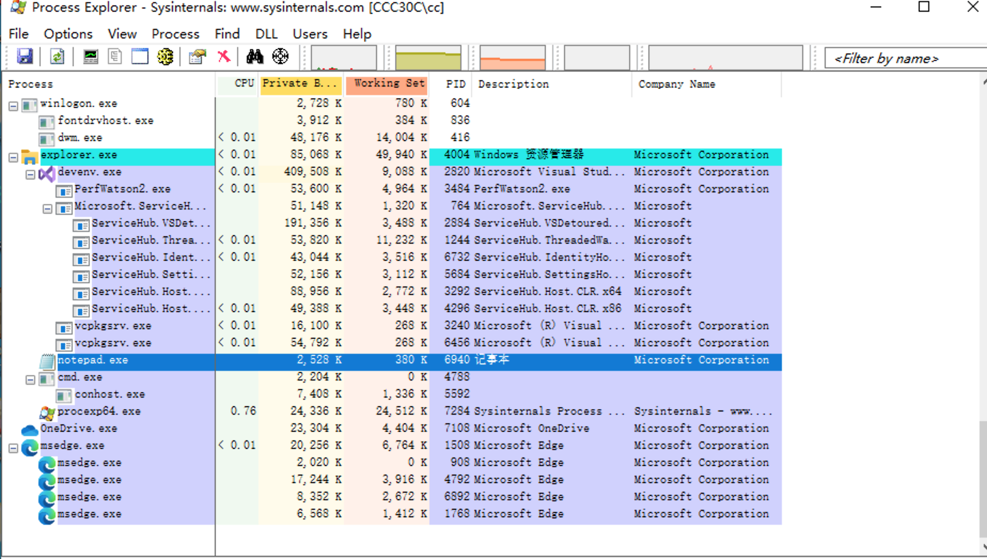Sort by the CPU column header

[x=237, y=84]
